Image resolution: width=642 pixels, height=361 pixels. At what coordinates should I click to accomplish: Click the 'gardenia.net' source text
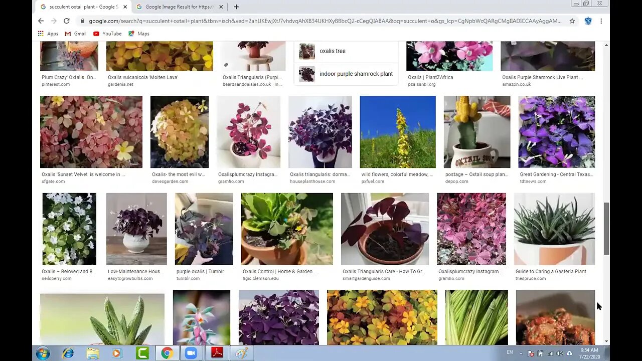120,84
